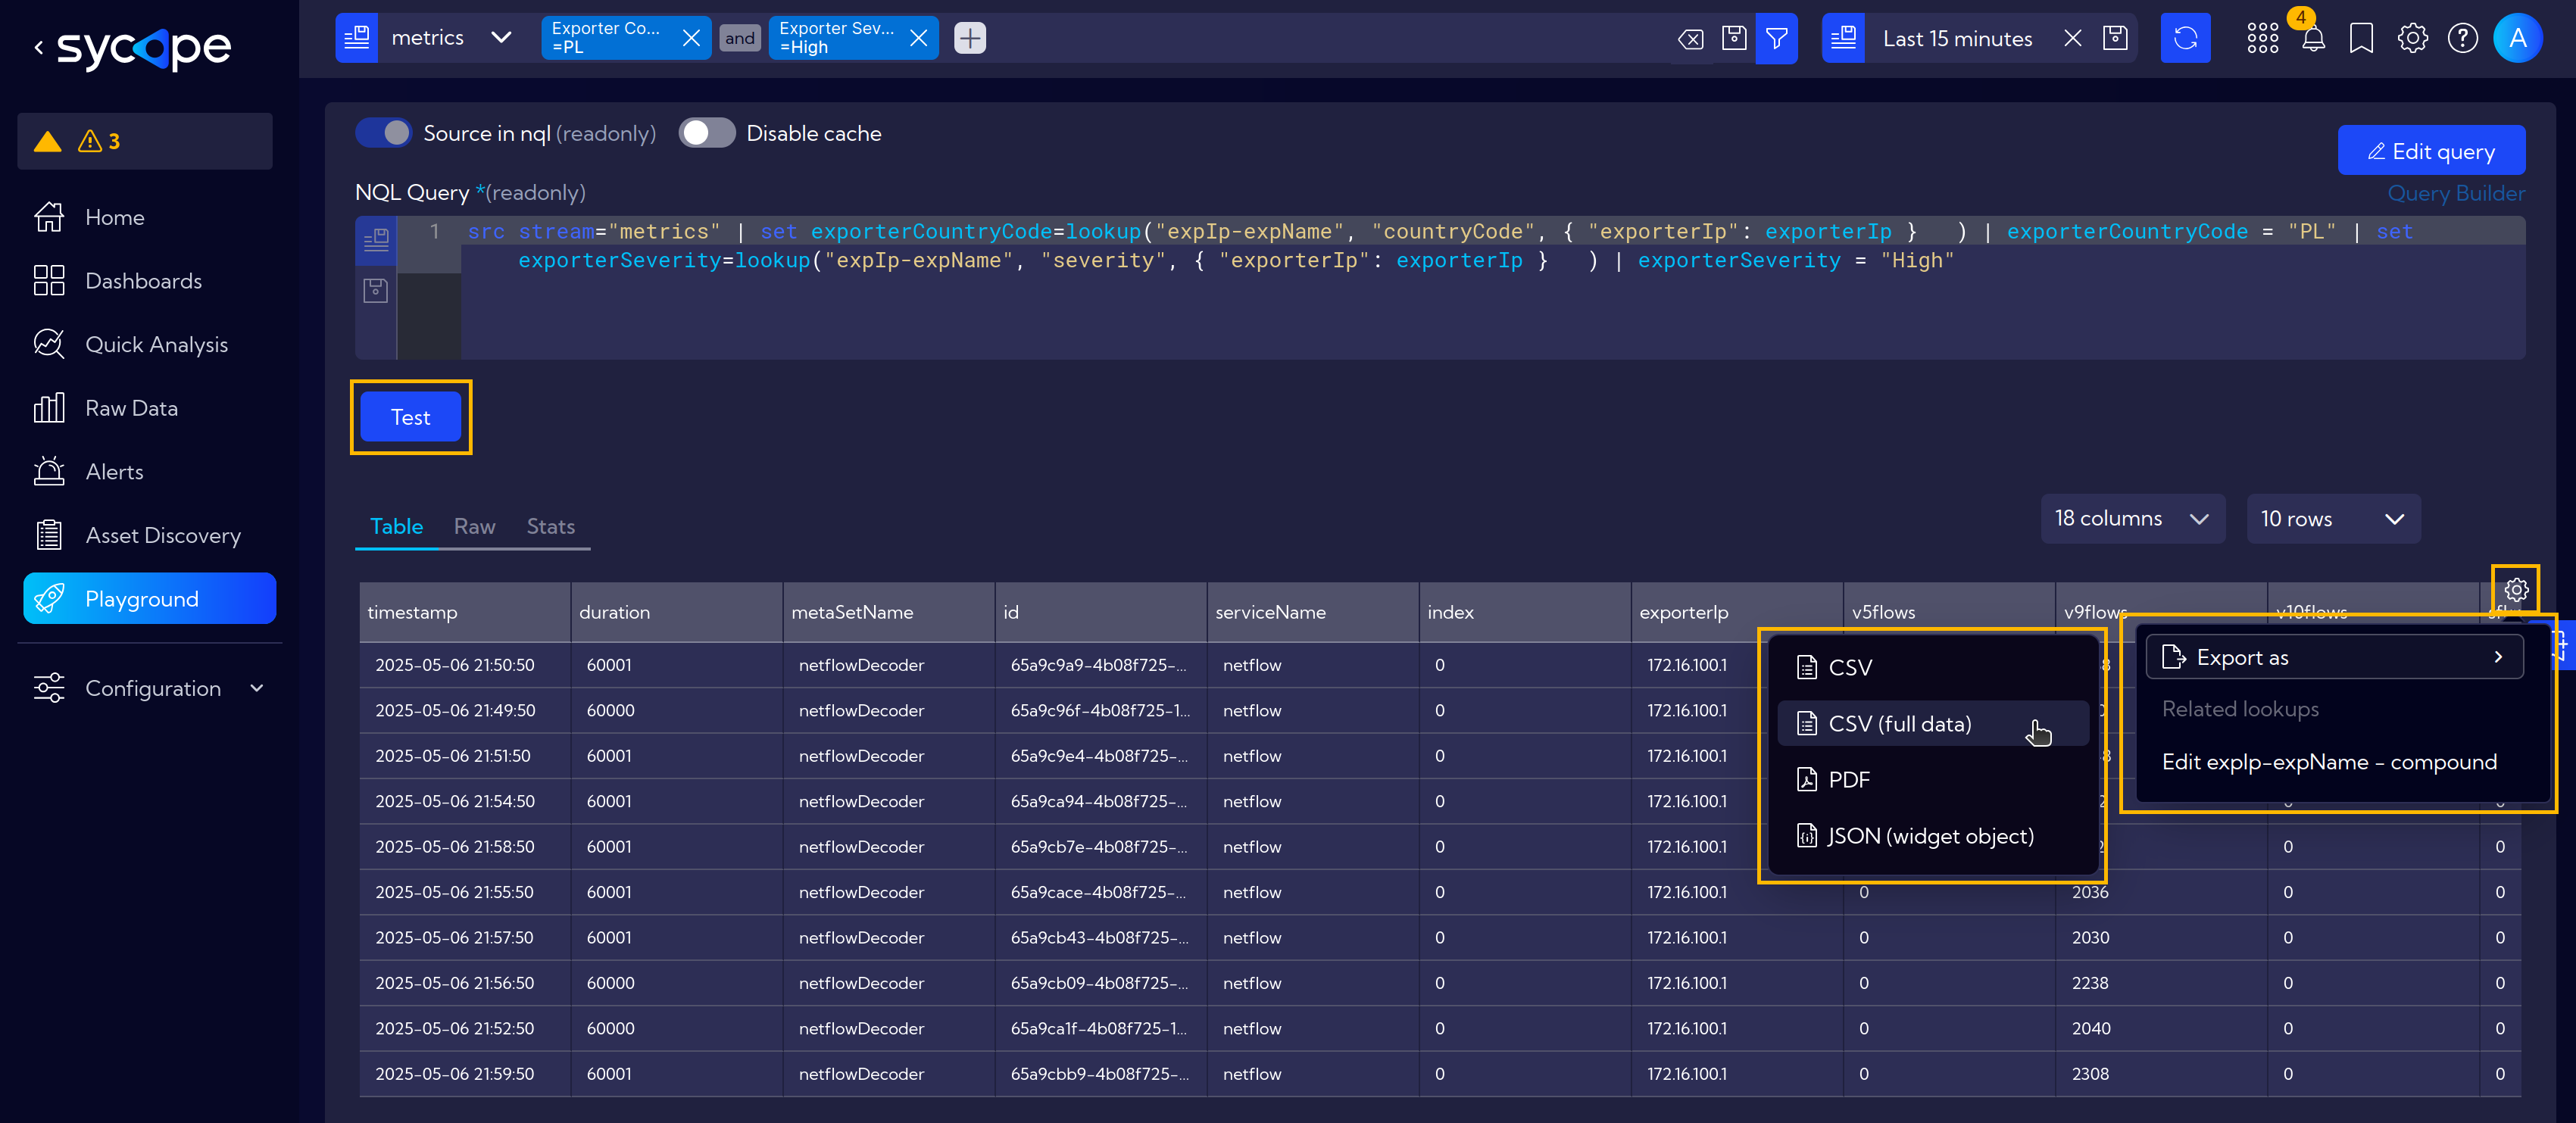Open settings gear in top bar
2576x1123 pixels.
click(2412, 38)
